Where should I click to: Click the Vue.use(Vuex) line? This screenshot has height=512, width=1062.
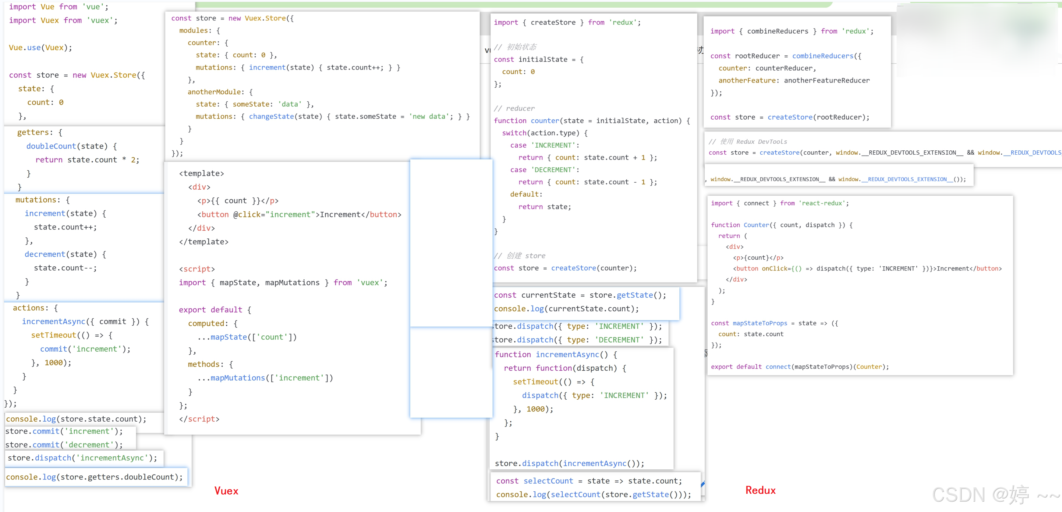[41, 47]
